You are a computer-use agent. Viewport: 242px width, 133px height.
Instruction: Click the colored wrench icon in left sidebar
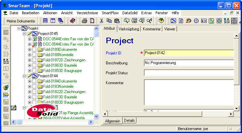pos(6,88)
